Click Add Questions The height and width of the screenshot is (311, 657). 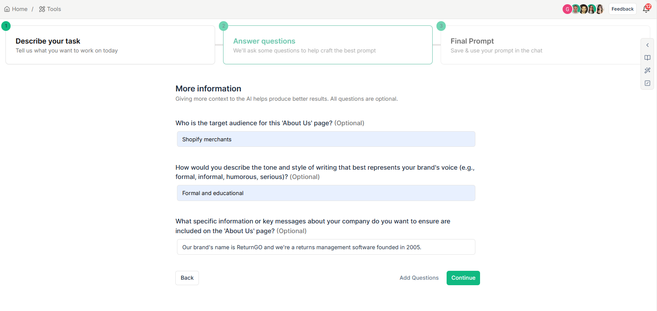click(419, 278)
